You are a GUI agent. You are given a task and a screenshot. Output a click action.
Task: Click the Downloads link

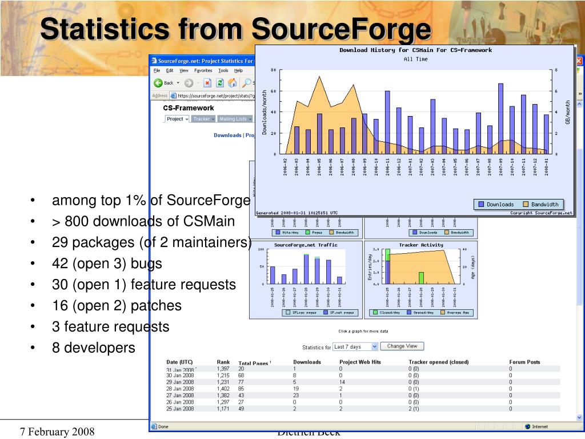(x=227, y=135)
